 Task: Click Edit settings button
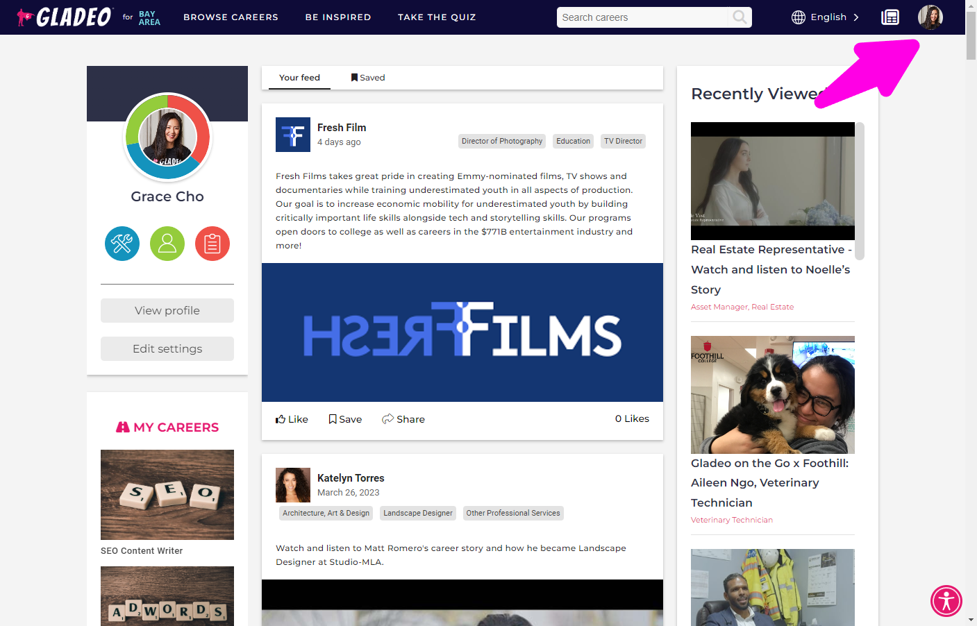tap(167, 349)
